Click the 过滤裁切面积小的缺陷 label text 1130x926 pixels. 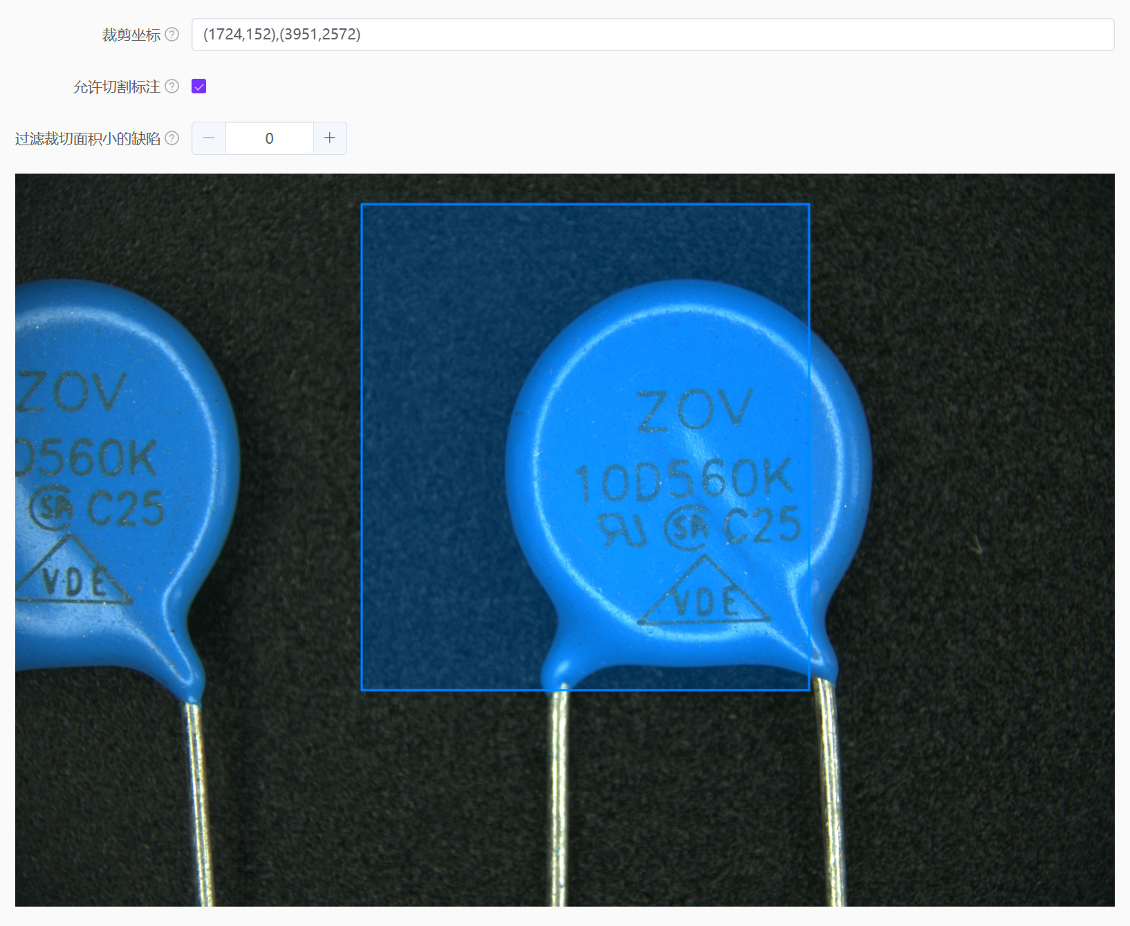click(88, 138)
